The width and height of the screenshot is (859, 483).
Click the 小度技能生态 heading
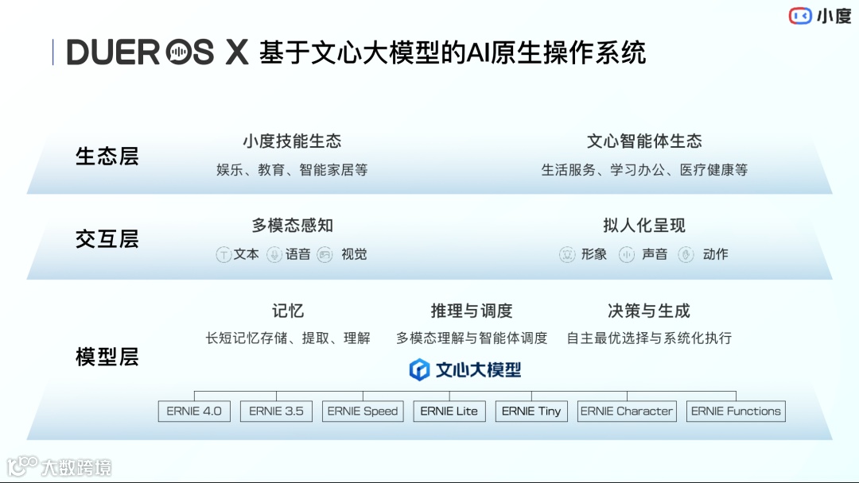pyautogui.click(x=292, y=141)
